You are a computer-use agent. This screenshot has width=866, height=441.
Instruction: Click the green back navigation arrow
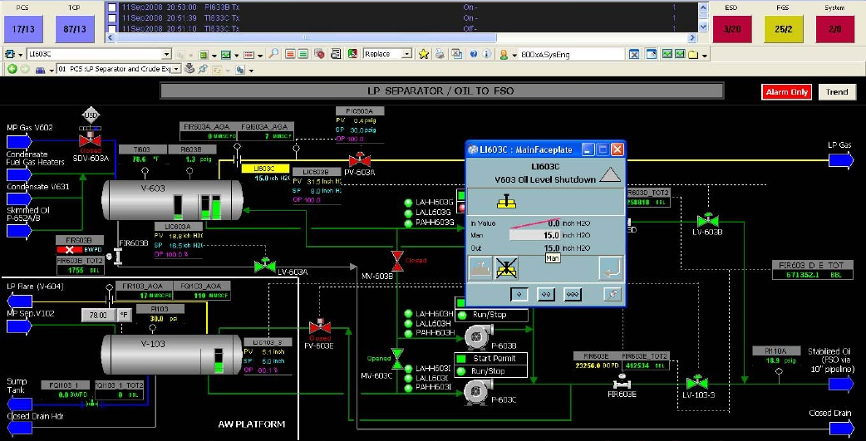[12, 69]
